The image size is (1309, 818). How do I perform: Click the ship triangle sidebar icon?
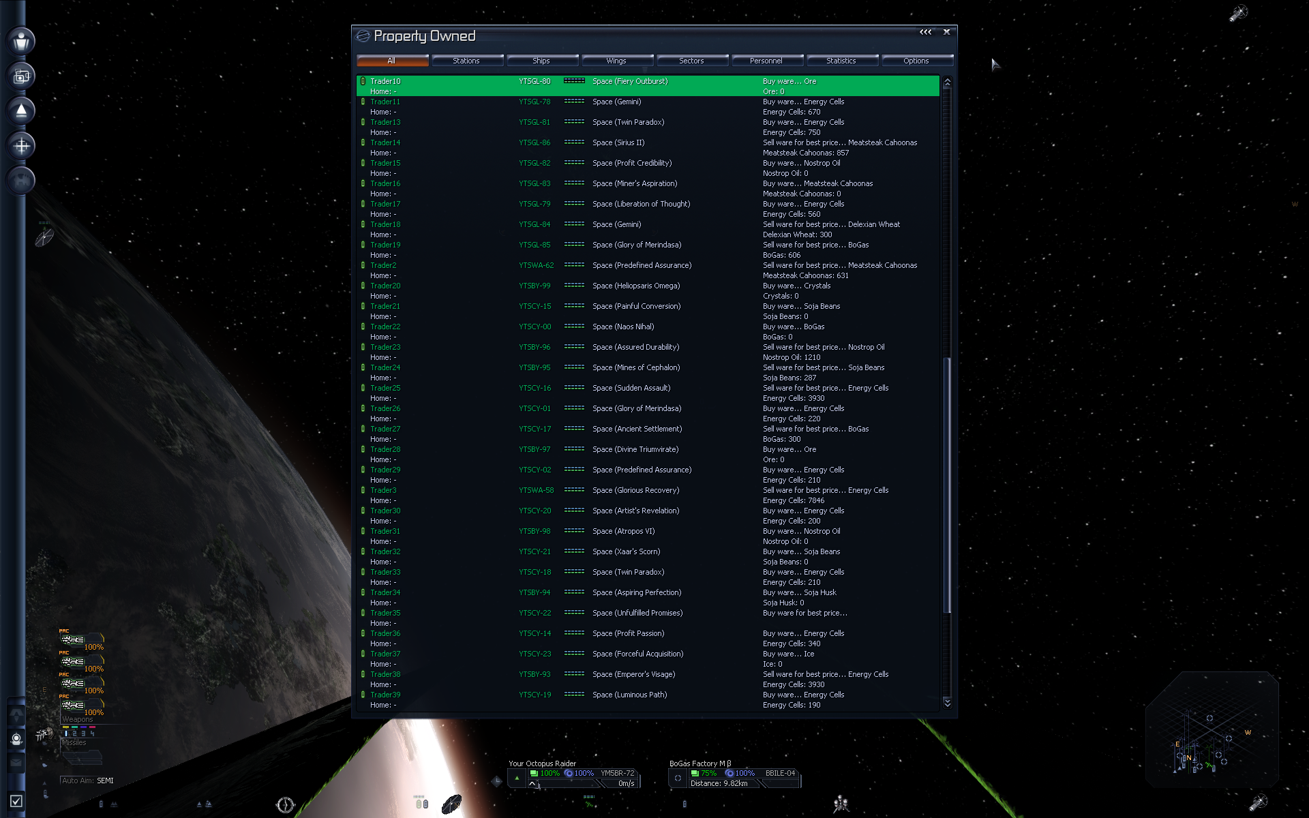(21, 110)
